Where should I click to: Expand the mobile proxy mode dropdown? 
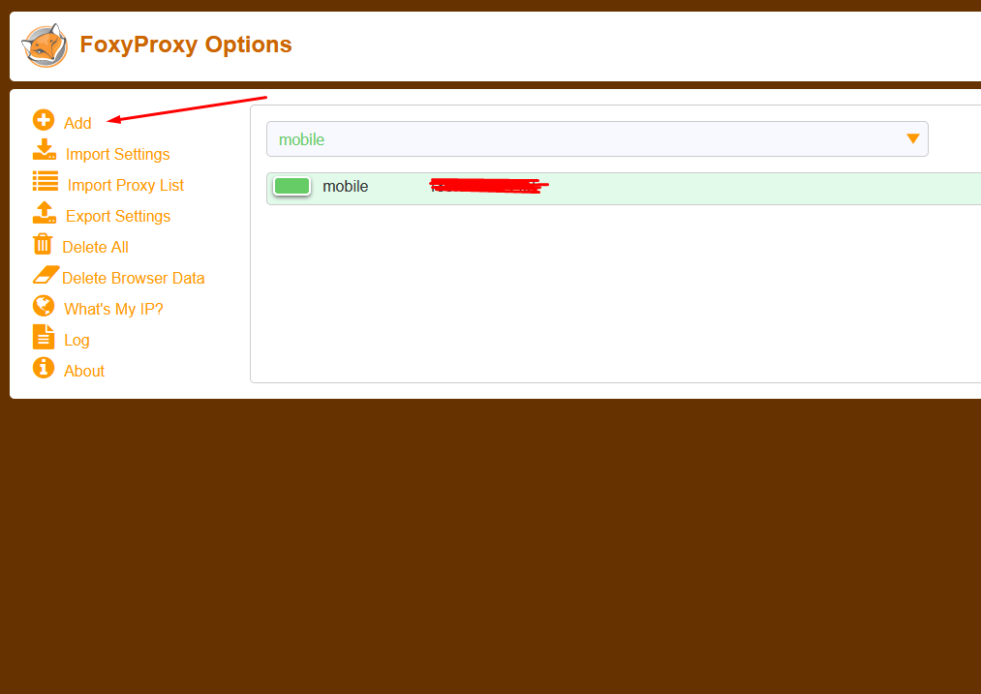point(597,138)
